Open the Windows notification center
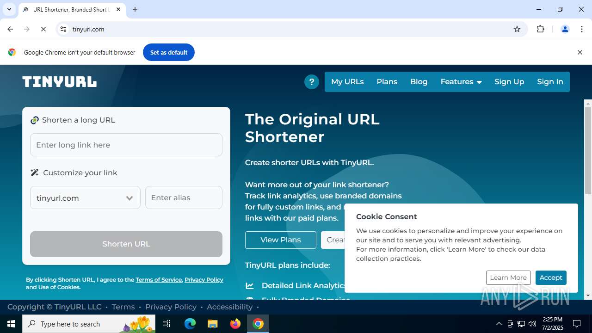Screen dimensions: 592x333 [x=577, y=324]
